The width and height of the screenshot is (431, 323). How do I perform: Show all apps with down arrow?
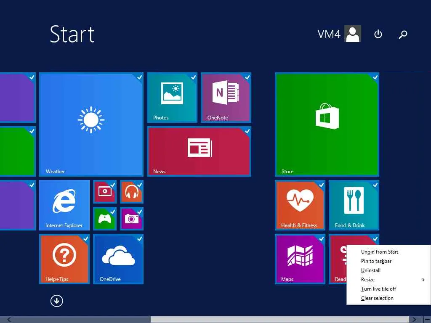click(x=57, y=301)
